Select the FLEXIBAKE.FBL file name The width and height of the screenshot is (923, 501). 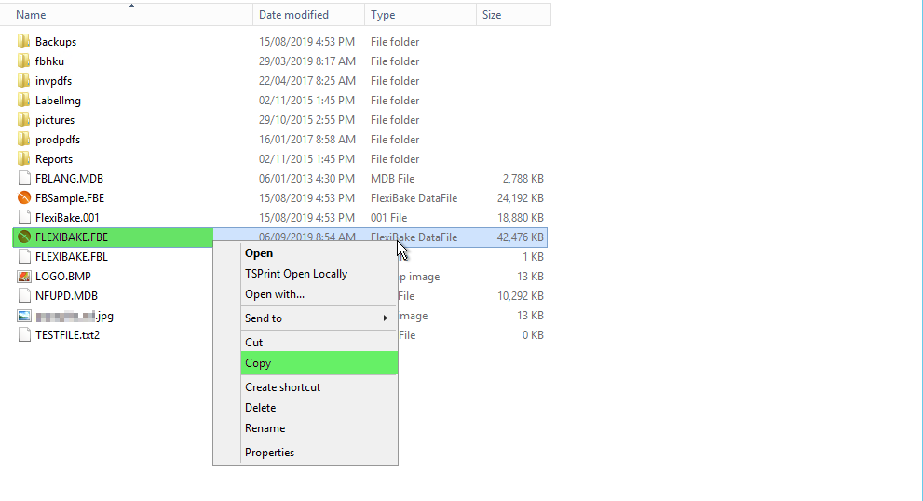72,256
